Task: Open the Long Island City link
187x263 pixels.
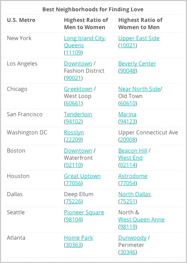Action: [84, 38]
